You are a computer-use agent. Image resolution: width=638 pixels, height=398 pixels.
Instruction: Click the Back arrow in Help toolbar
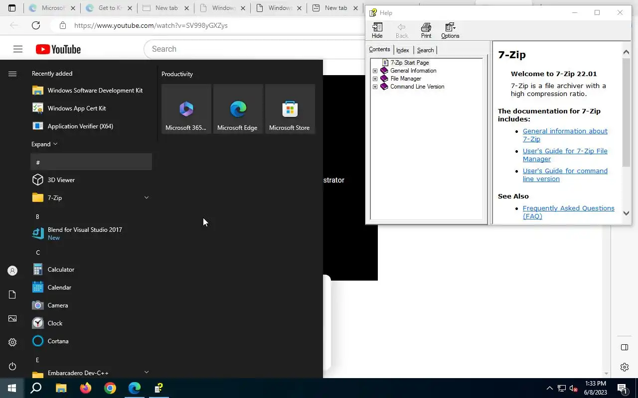[x=402, y=30]
